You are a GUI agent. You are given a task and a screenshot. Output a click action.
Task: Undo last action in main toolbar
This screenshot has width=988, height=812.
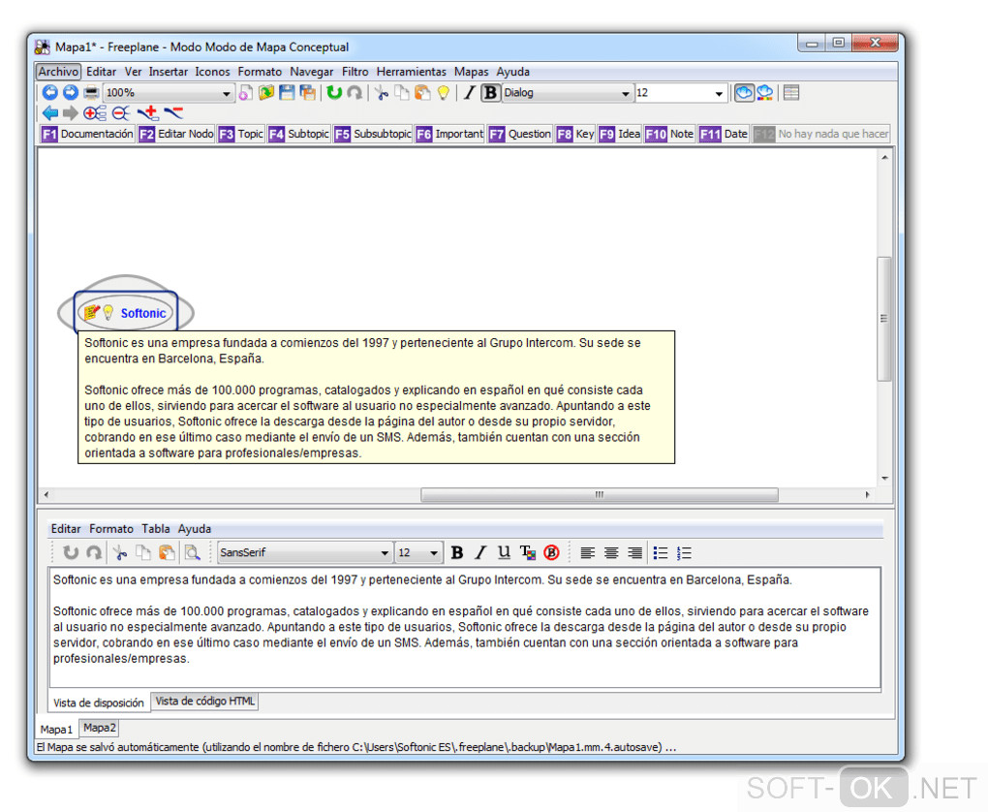coord(334,93)
